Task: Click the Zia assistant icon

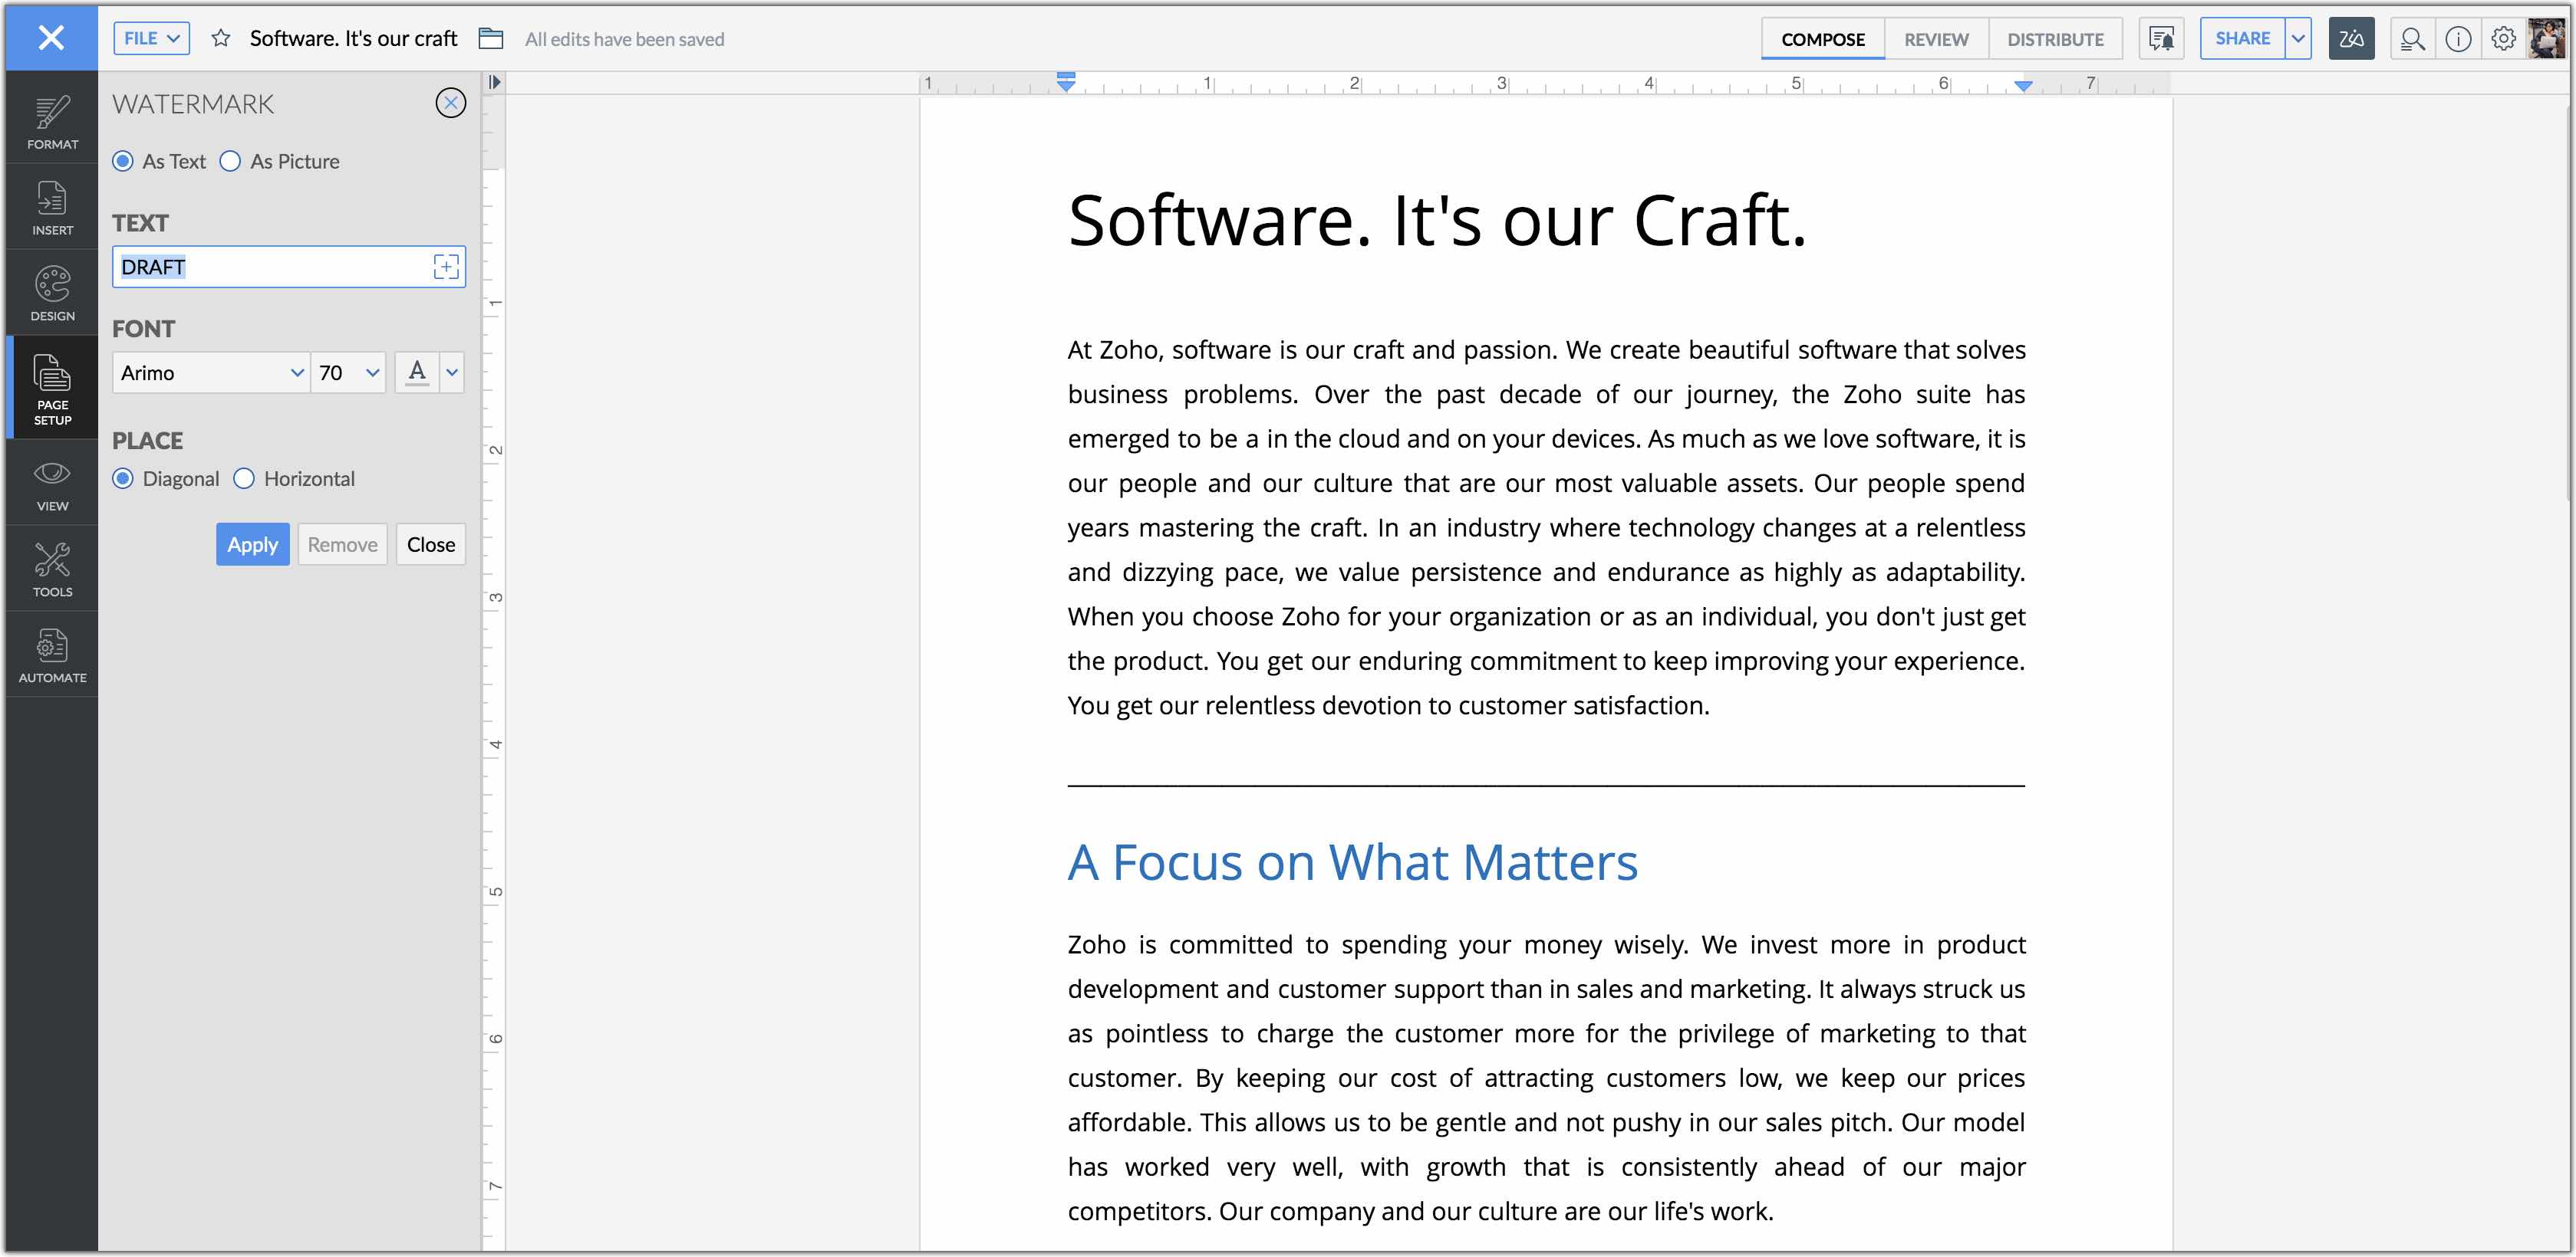Action: coord(2351,39)
